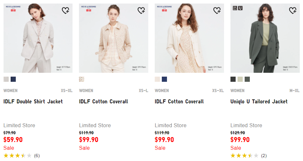Open cream Cotton Coverall product image
Image resolution: width=303 pixels, height=161 pixels.
190,38
